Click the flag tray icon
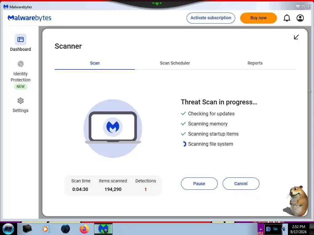Screen dimensions: 314x235 point(268,229)
